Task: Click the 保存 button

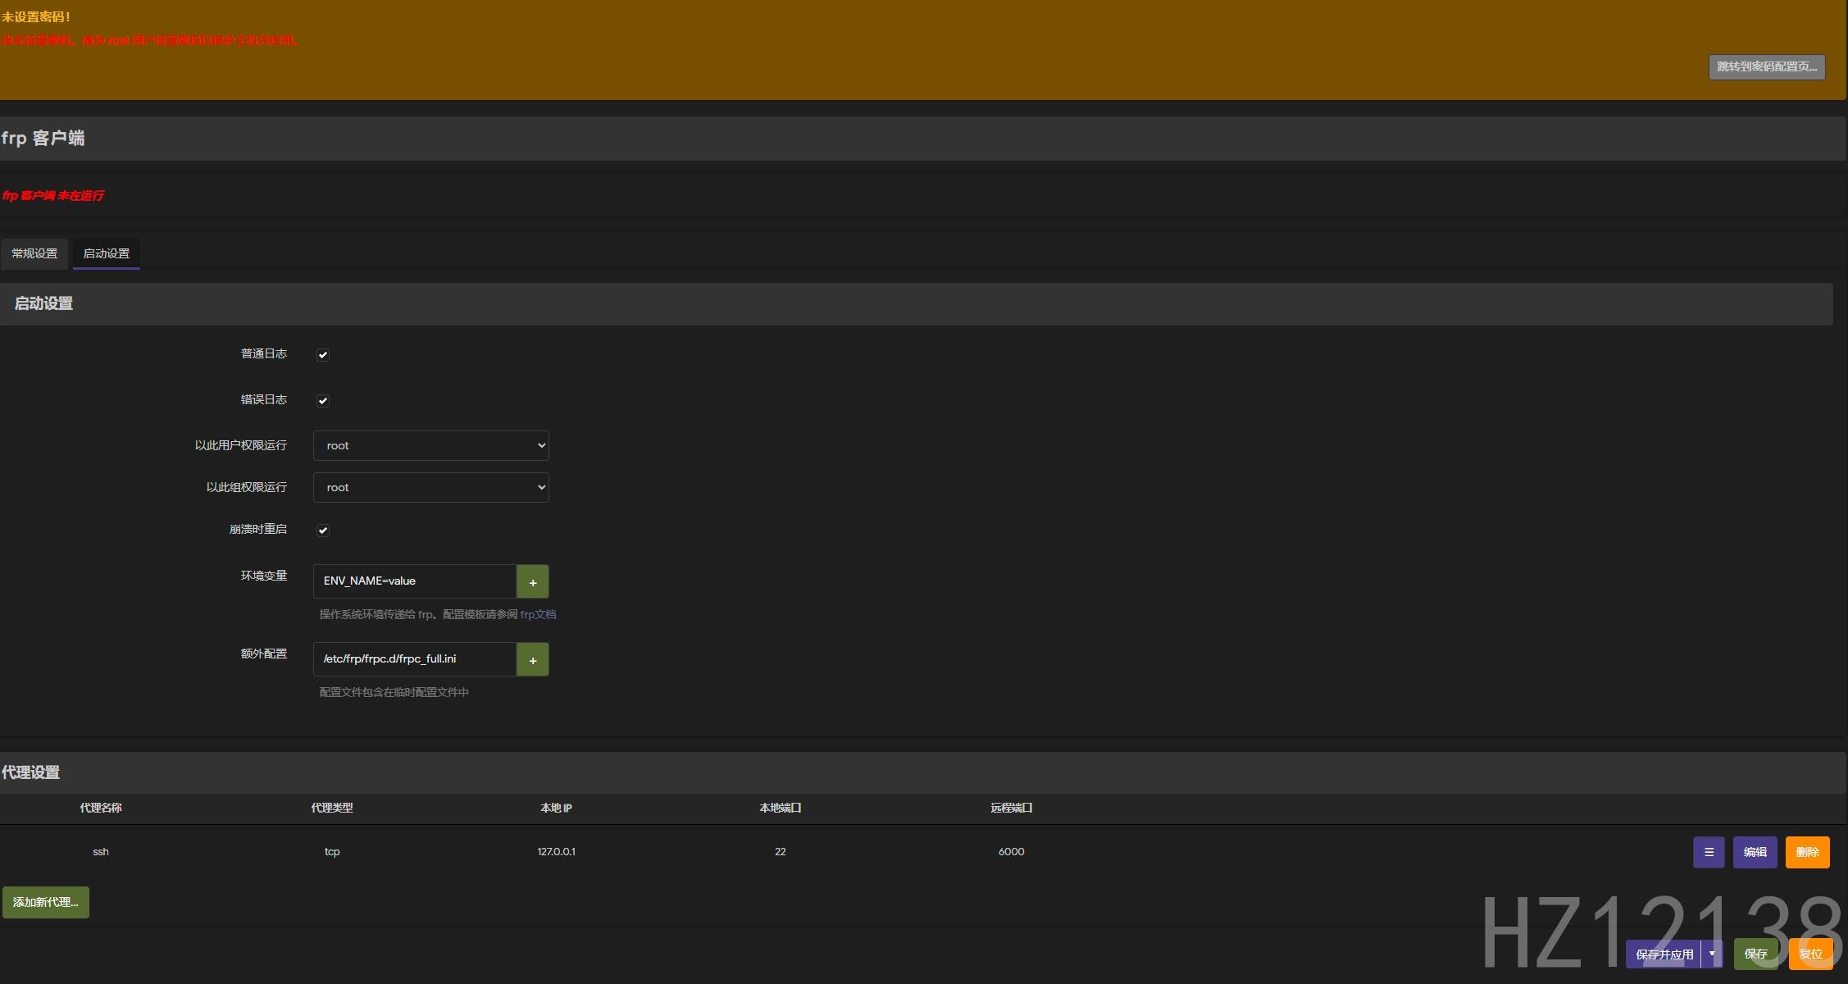Action: 1755,954
